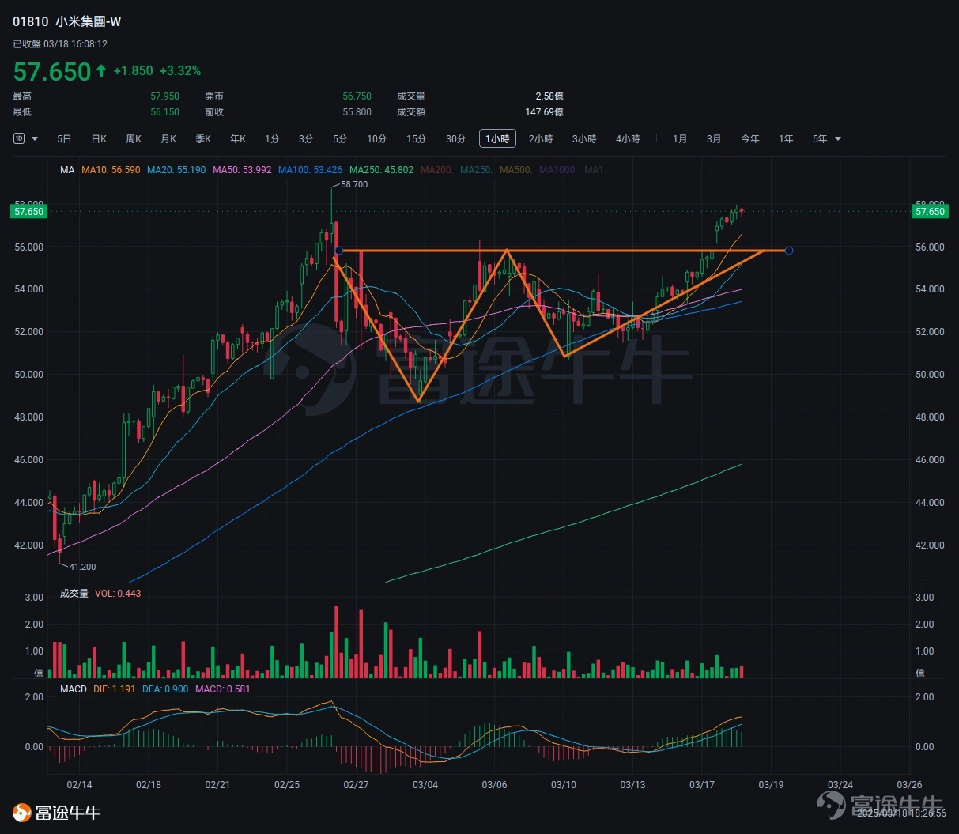Click the 03/19 date on the time axis
The width and height of the screenshot is (959, 834).
pos(771,785)
